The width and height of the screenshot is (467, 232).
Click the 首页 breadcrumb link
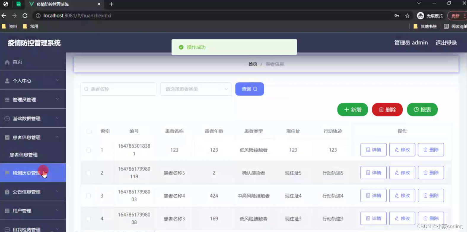pos(253,64)
